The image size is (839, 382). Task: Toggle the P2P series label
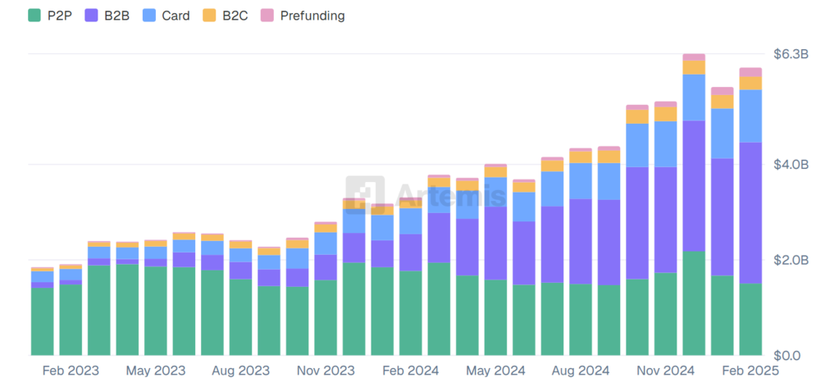click(x=62, y=16)
